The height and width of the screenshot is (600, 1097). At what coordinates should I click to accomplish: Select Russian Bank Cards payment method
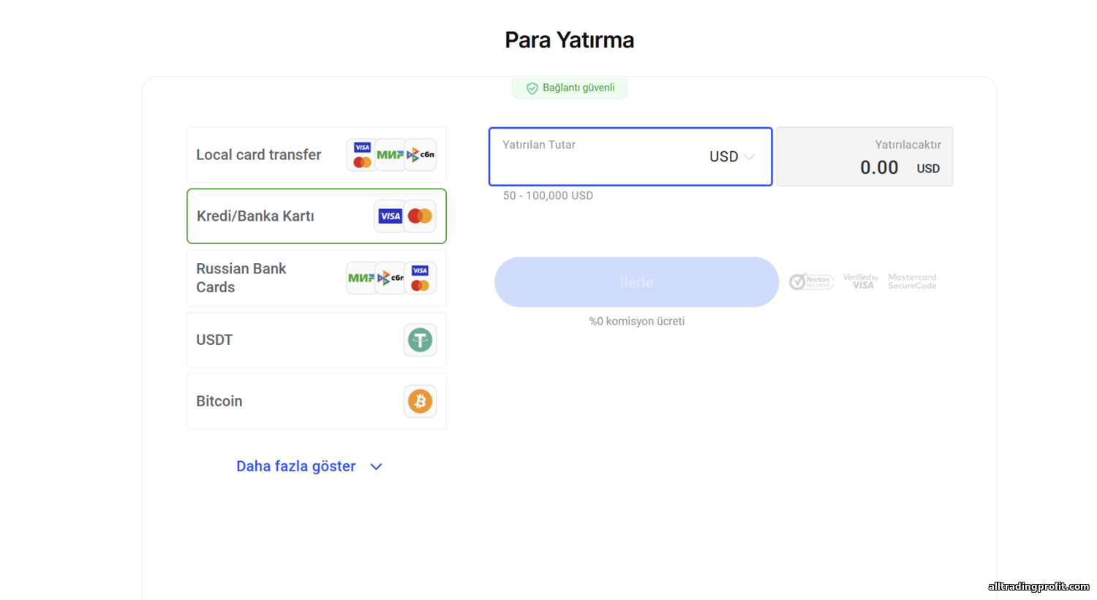pyautogui.click(x=317, y=278)
